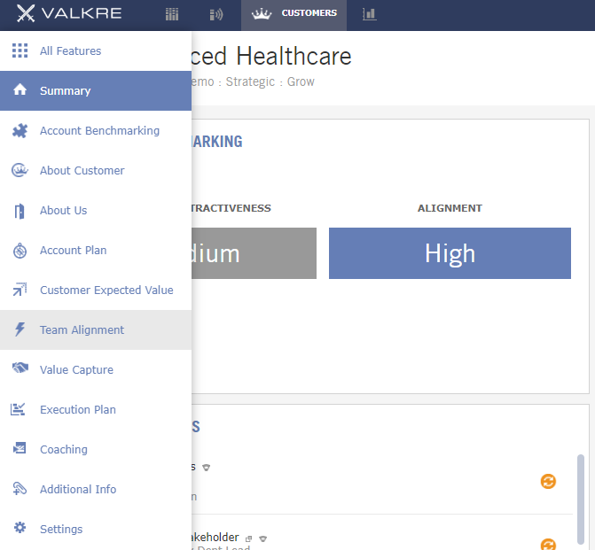The width and height of the screenshot is (595, 550).
Task: Click the Coaching menu link
Action: [64, 450]
